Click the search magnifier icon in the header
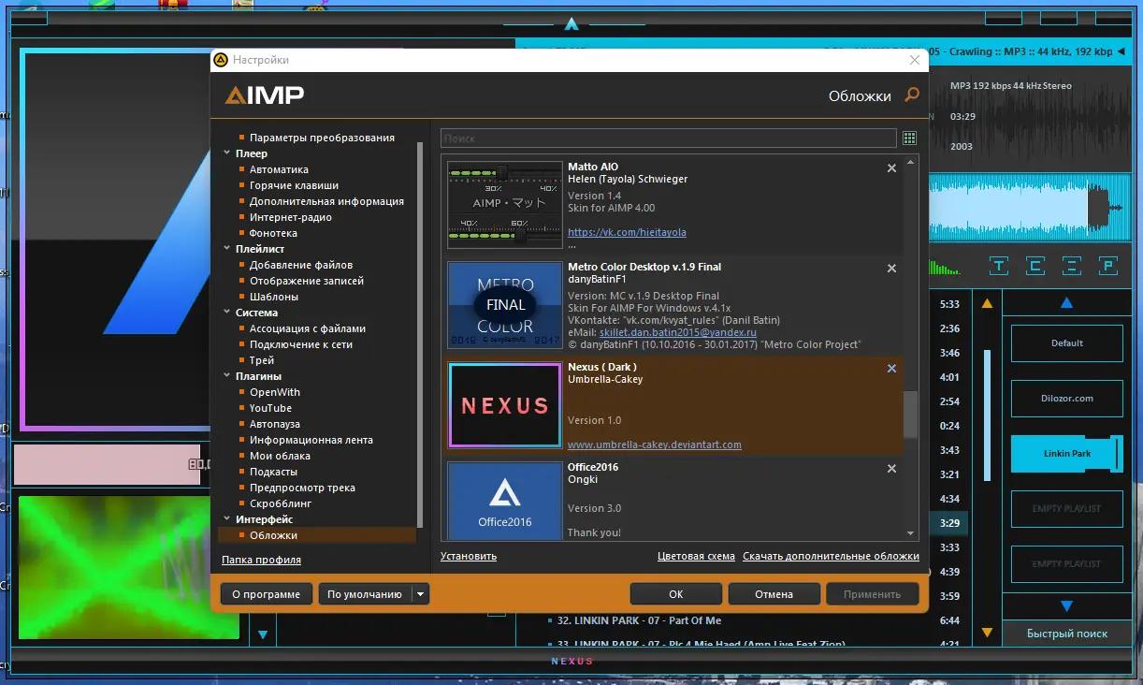1143x685 pixels. pyautogui.click(x=912, y=95)
